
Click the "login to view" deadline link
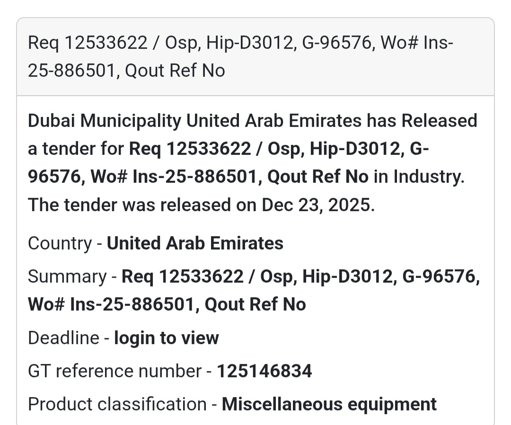pos(167,338)
